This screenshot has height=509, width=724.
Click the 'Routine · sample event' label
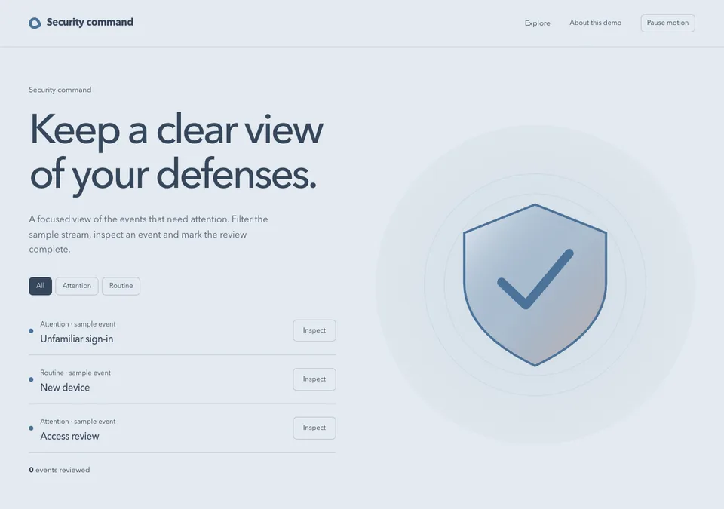click(75, 373)
